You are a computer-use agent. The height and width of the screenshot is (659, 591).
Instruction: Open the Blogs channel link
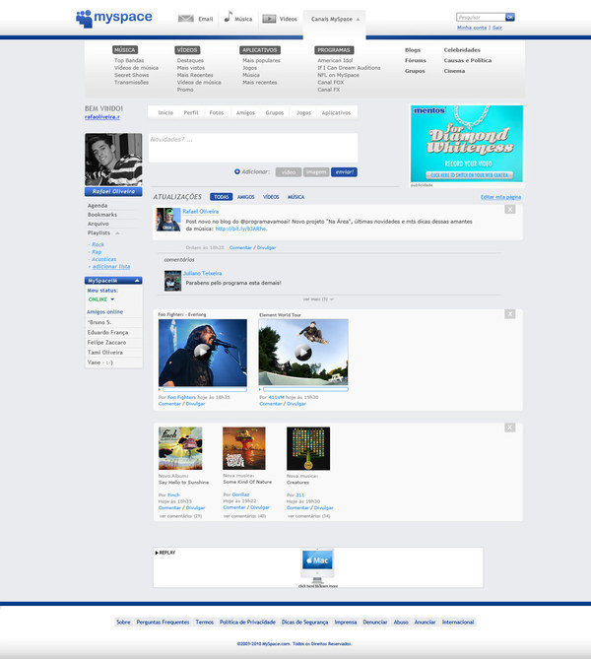413,50
